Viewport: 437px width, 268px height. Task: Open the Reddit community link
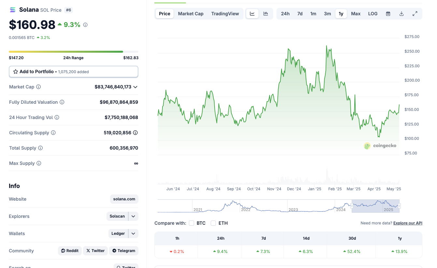click(x=70, y=251)
